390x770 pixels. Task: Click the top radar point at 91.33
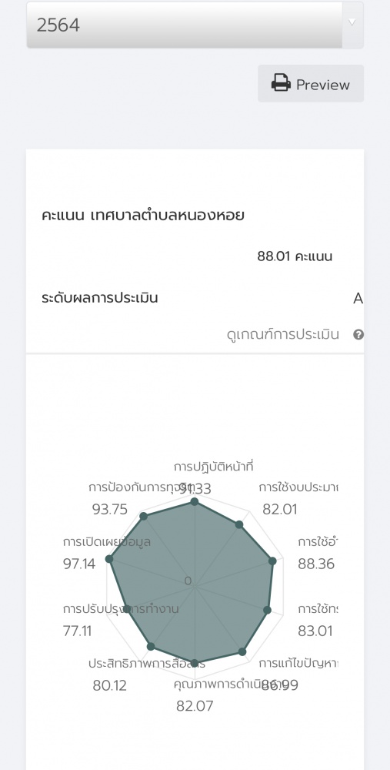195,501
